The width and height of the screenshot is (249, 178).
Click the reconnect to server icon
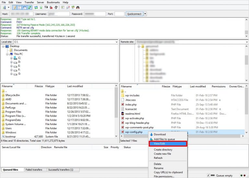click(x=56, y=7)
